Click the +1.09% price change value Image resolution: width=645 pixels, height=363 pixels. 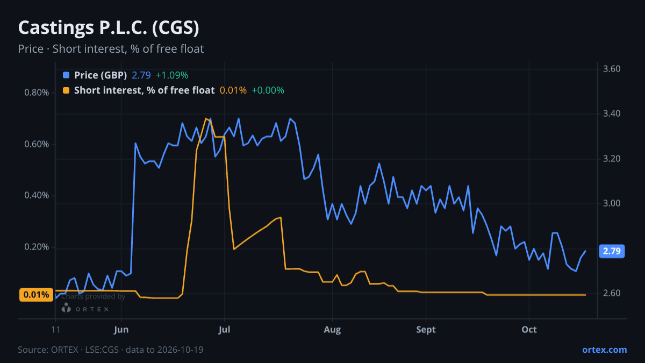pos(172,75)
